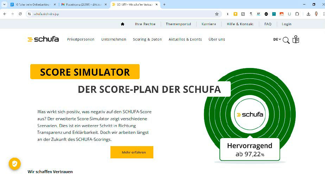Open Hilfe & Kontakt
The image size is (325, 178).
click(x=240, y=24)
